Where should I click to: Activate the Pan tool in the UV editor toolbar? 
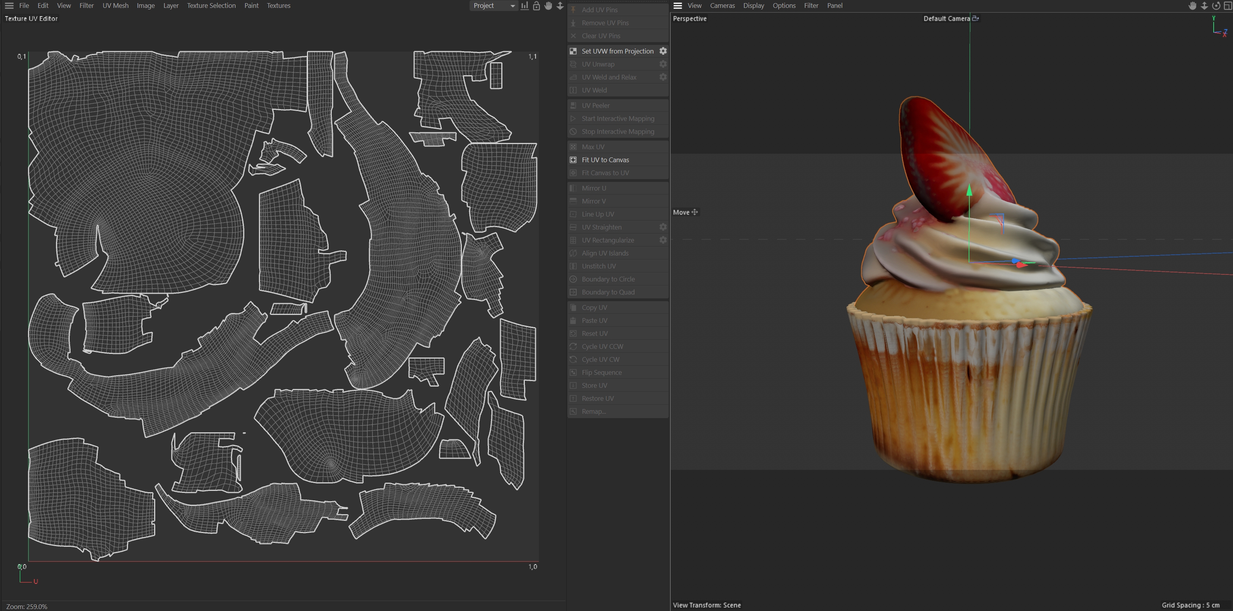pyautogui.click(x=548, y=6)
